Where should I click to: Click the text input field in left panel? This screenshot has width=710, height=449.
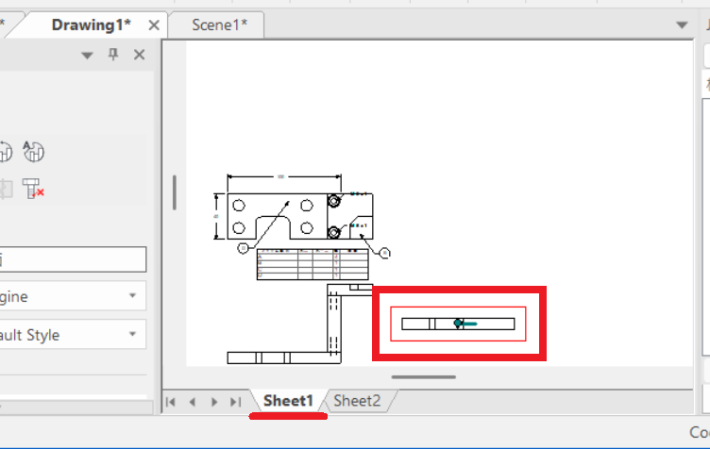click(71, 259)
